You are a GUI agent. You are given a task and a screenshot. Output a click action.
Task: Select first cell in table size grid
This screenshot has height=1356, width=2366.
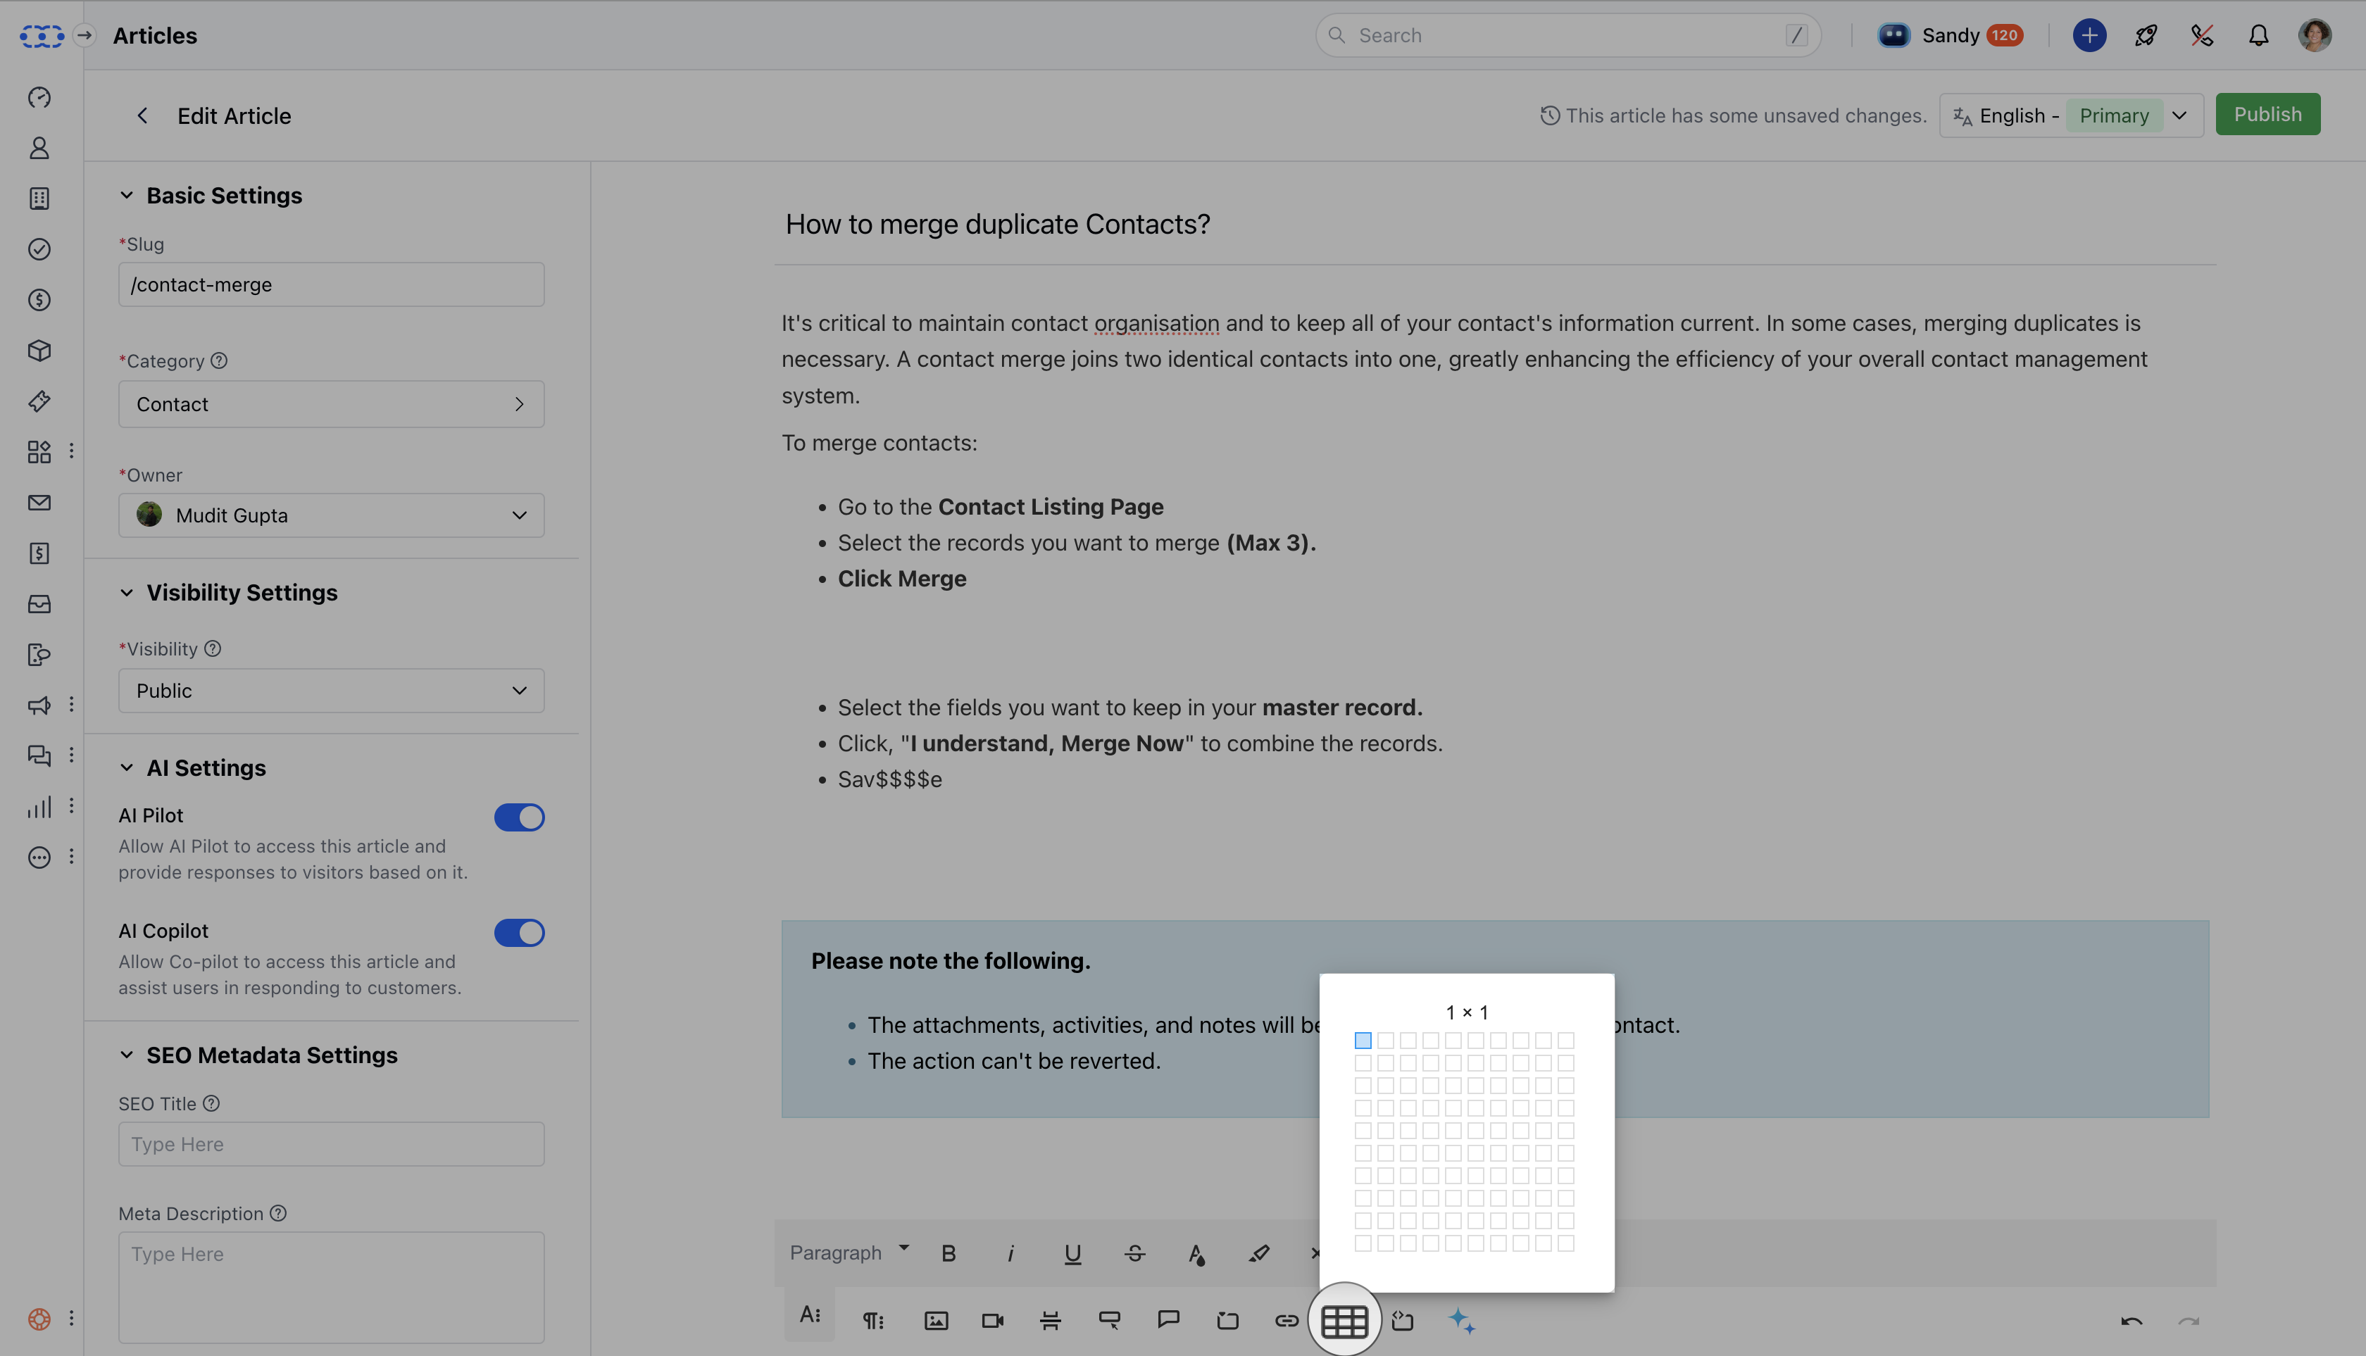(1363, 1041)
